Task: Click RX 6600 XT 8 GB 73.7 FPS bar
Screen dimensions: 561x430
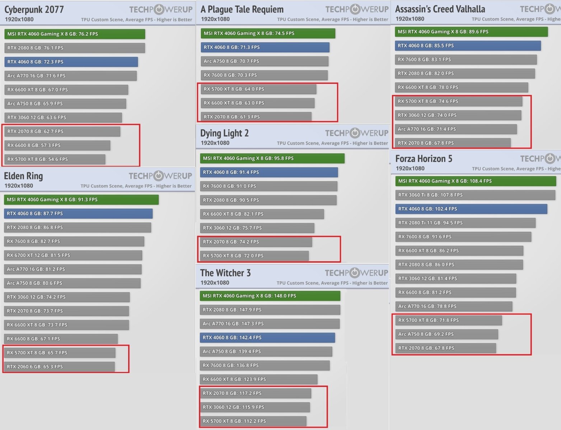Action: click(x=66, y=325)
